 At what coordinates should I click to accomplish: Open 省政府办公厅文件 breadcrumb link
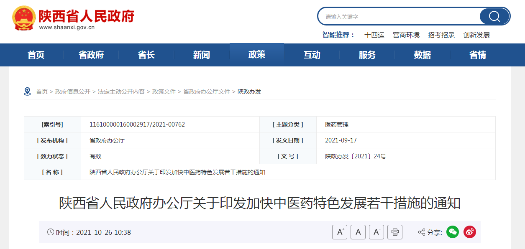(207, 91)
